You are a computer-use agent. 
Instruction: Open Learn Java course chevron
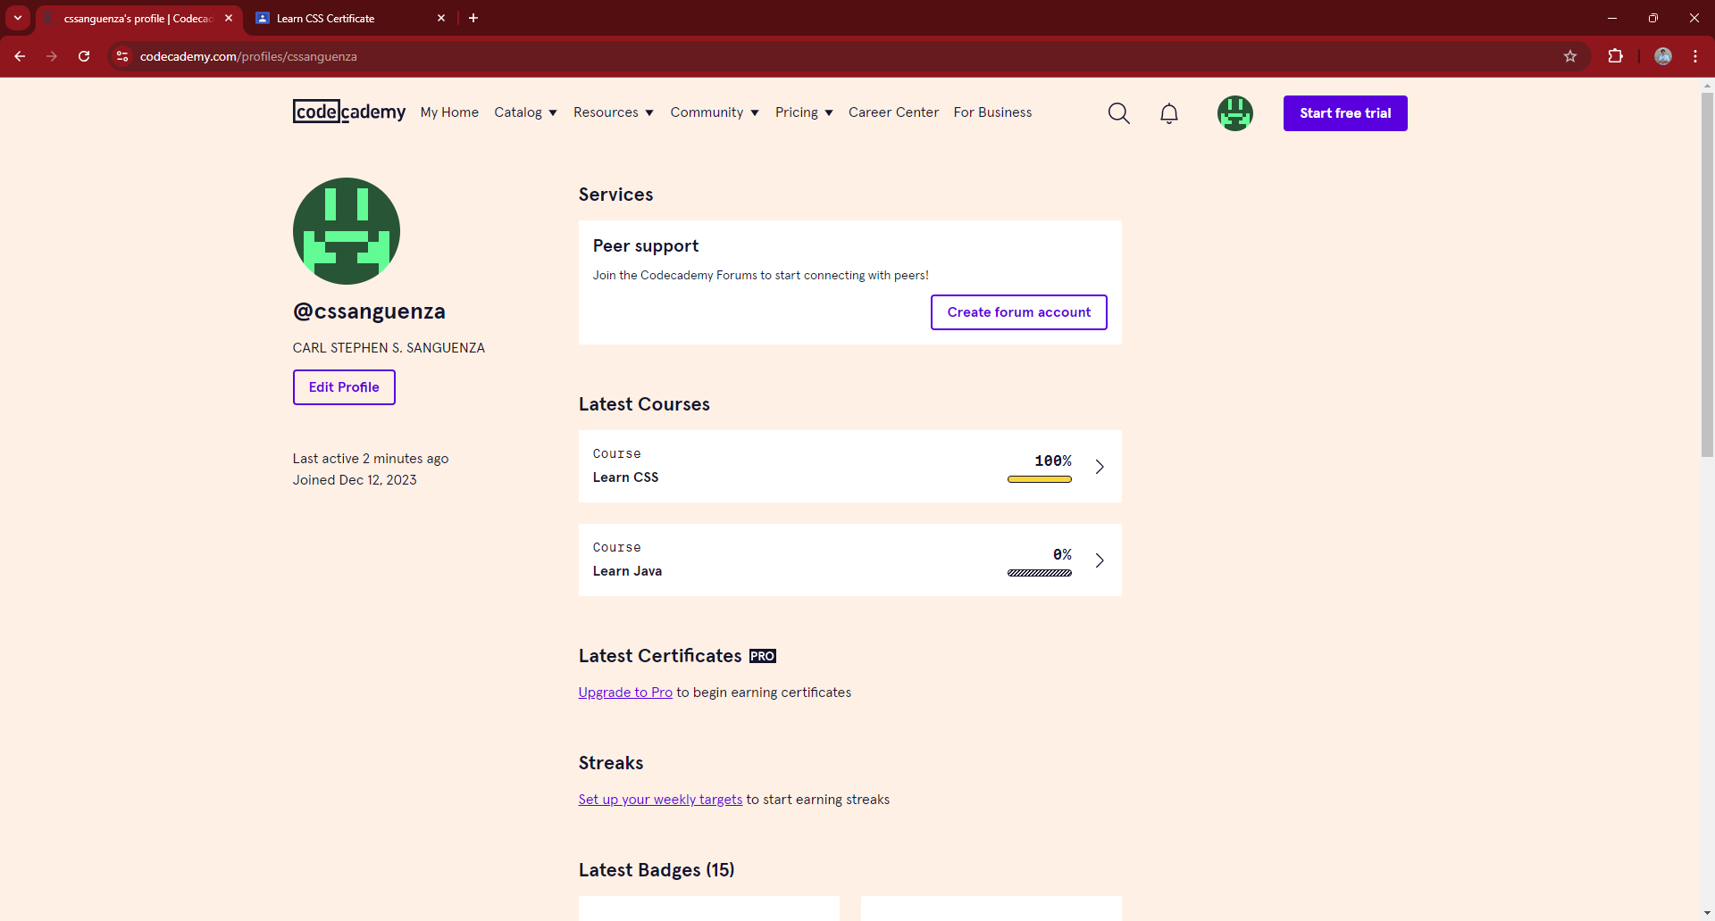(1100, 560)
